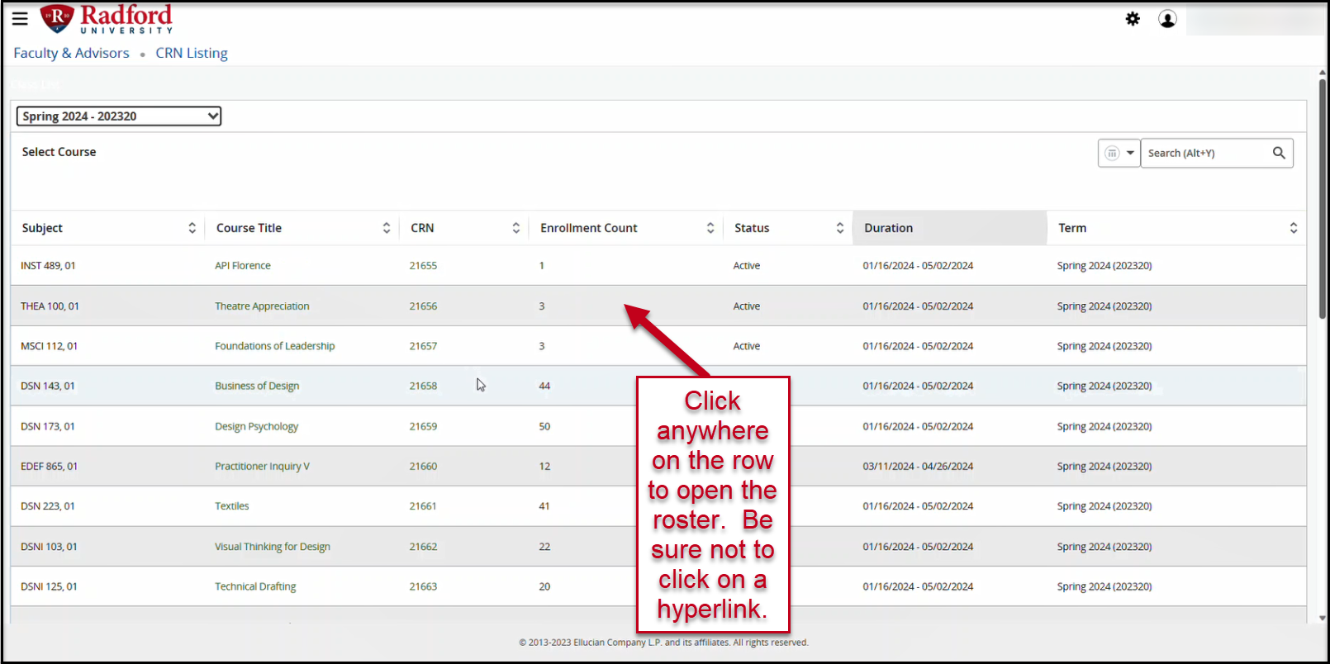Screen dimensions: 1330x664
Task: Open the settings gear icon
Action: tap(1133, 19)
